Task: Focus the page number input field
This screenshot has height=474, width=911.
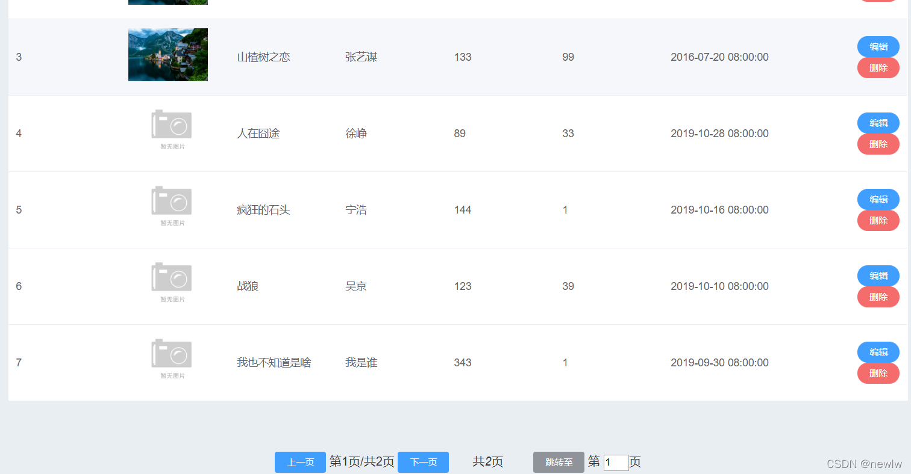Action: (x=616, y=463)
